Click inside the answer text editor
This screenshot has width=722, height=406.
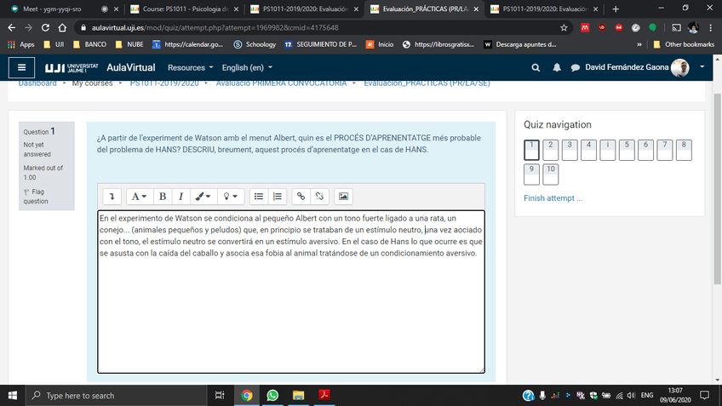tap(291, 292)
